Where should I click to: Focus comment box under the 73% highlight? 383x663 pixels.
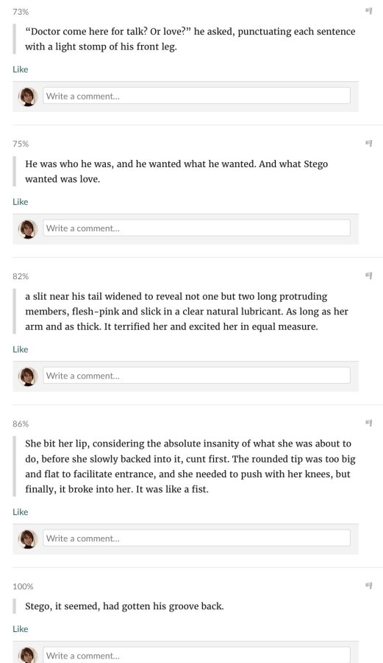pyautogui.click(x=196, y=96)
